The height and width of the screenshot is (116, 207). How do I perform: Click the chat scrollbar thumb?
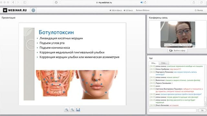(x=205, y=100)
